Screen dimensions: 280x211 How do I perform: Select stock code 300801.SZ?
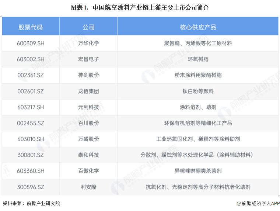point(31,155)
